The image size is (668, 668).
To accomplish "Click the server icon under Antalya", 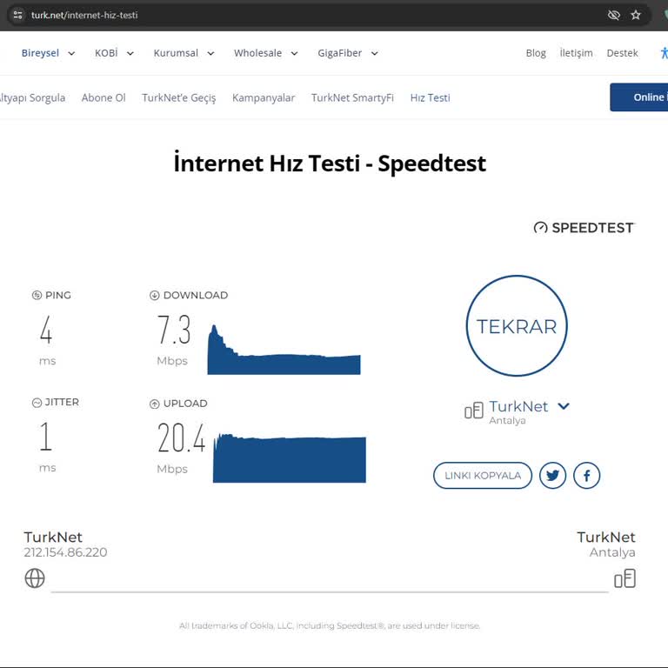I will tap(625, 578).
